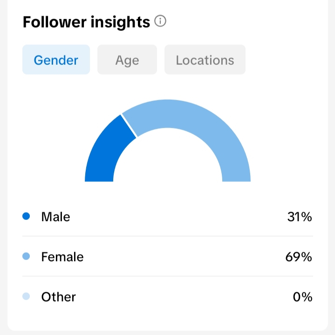Click the dark blue Male legend dot
The image size is (335, 335).
(26, 216)
